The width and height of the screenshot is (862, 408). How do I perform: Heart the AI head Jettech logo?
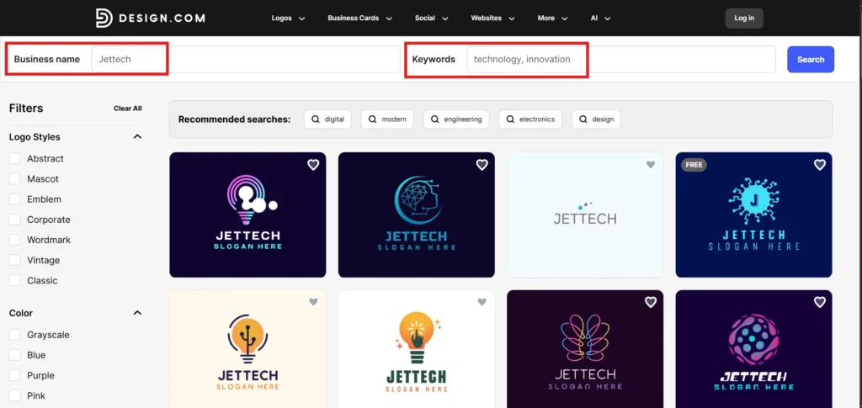click(482, 165)
